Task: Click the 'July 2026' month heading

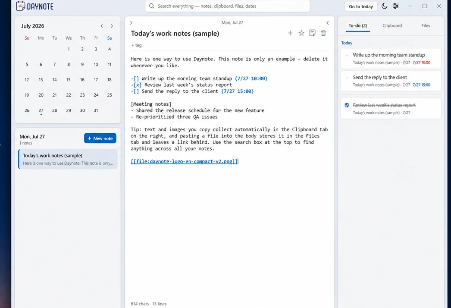Action: [32, 26]
